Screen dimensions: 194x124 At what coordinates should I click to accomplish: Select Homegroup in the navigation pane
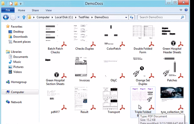tap(19, 82)
